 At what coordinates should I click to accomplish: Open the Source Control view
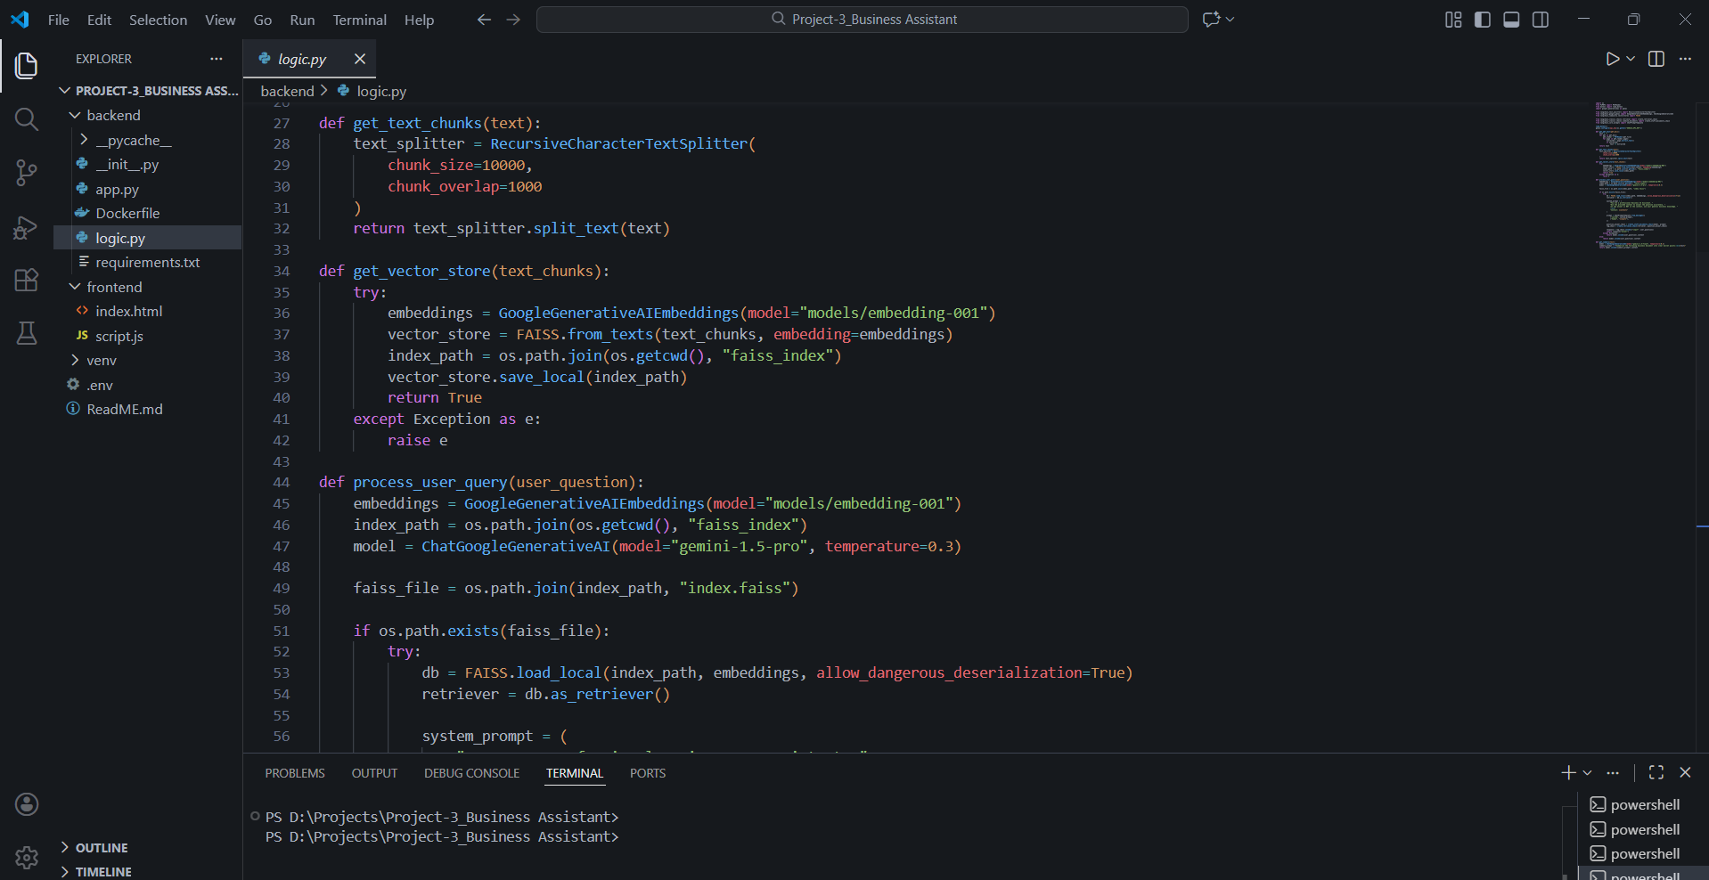point(27,173)
